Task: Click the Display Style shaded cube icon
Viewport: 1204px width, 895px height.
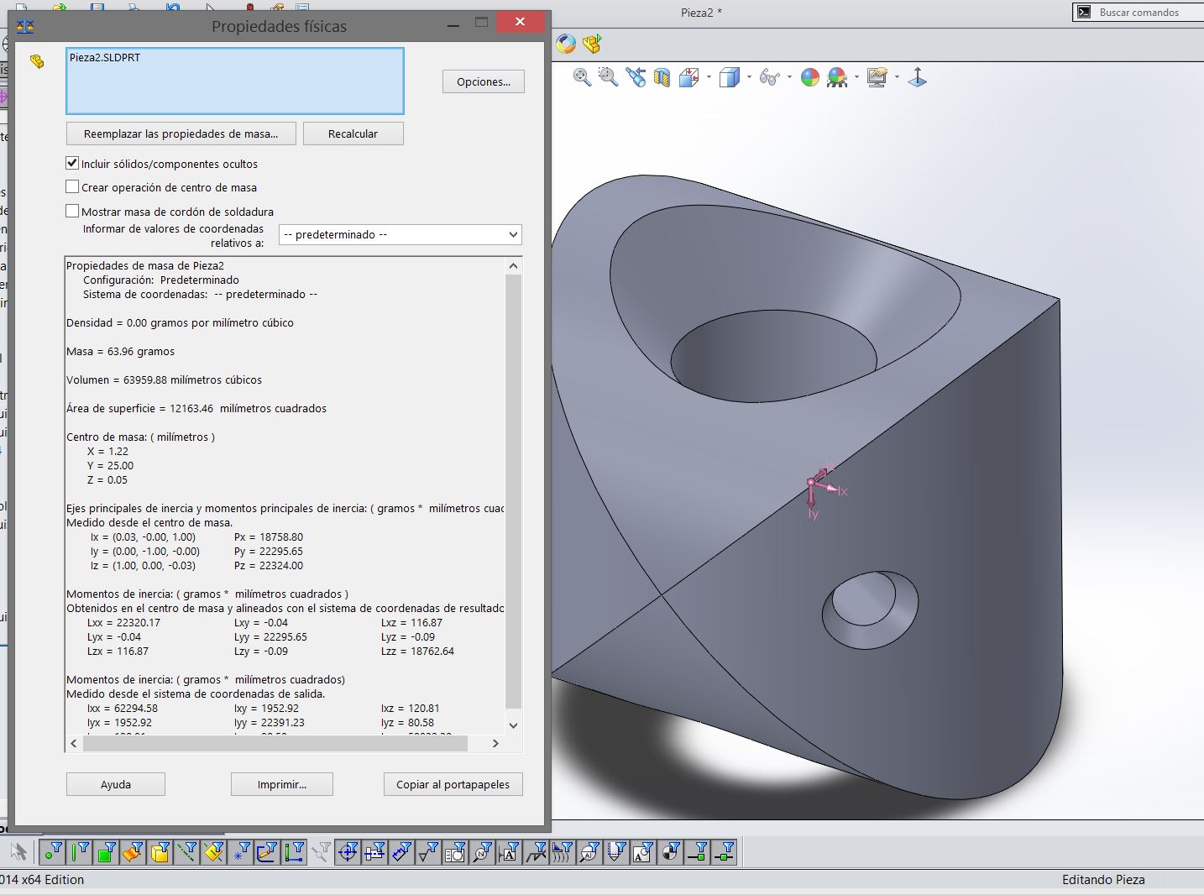Action: [x=730, y=77]
